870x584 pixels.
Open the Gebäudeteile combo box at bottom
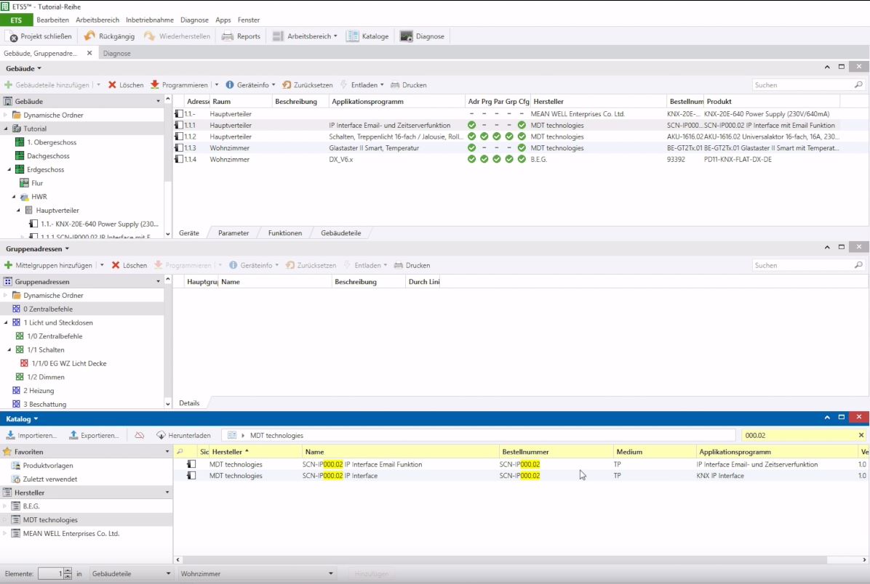(131, 574)
